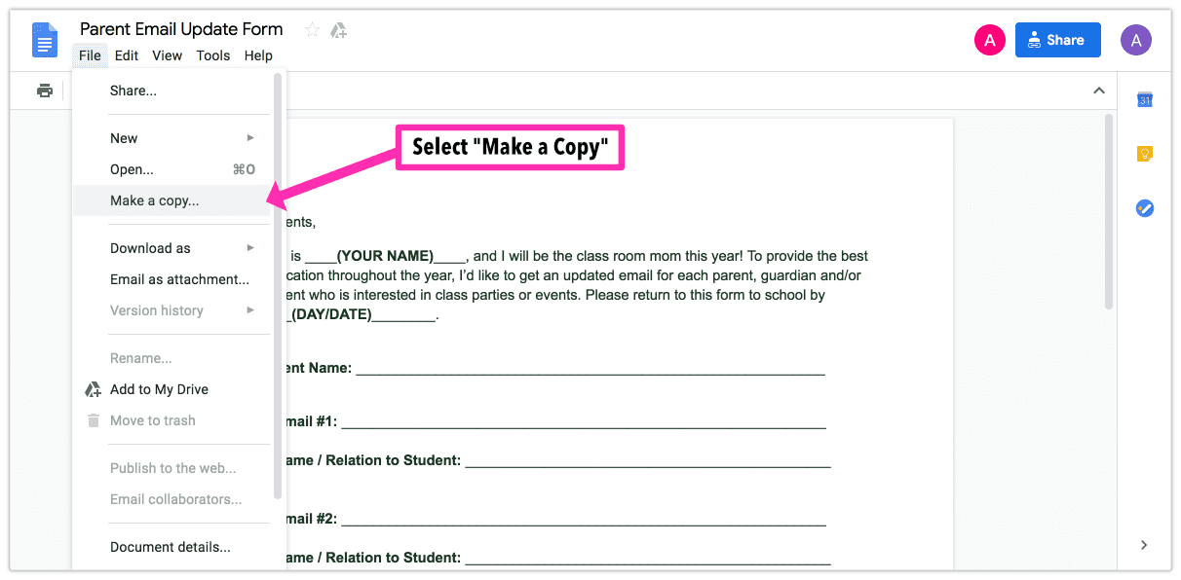Open the File menu
Viewport: 1181px width, 580px height.
point(90,55)
